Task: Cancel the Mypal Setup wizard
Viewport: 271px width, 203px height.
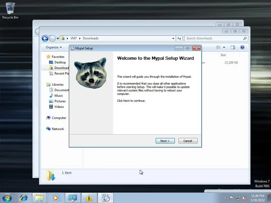Action: (188, 141)
